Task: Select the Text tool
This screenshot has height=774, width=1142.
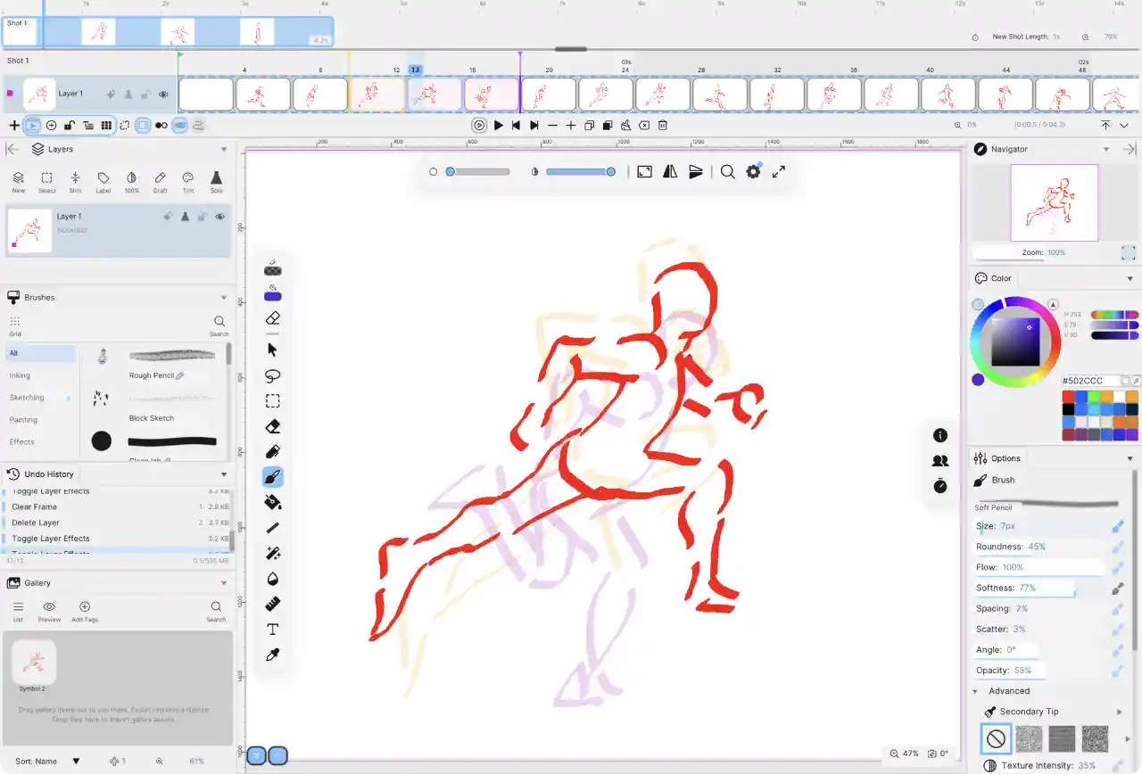Action: [273, 630]
